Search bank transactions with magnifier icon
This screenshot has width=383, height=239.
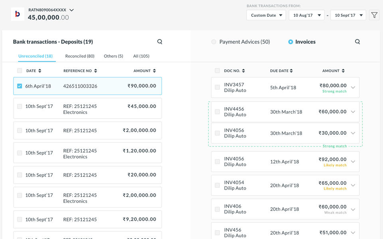tap(160, 42)
